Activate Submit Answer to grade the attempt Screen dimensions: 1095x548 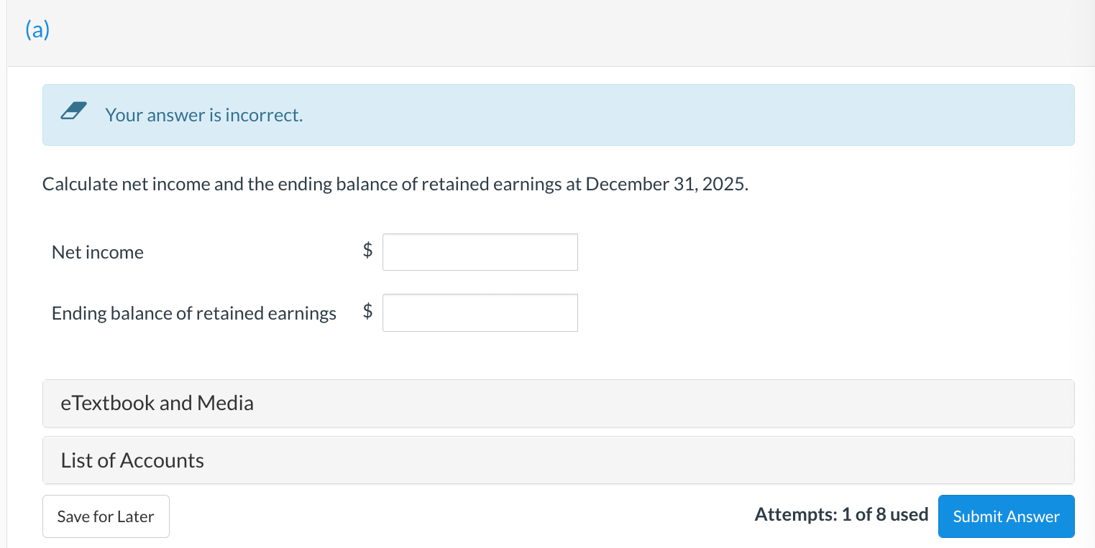1006,516
